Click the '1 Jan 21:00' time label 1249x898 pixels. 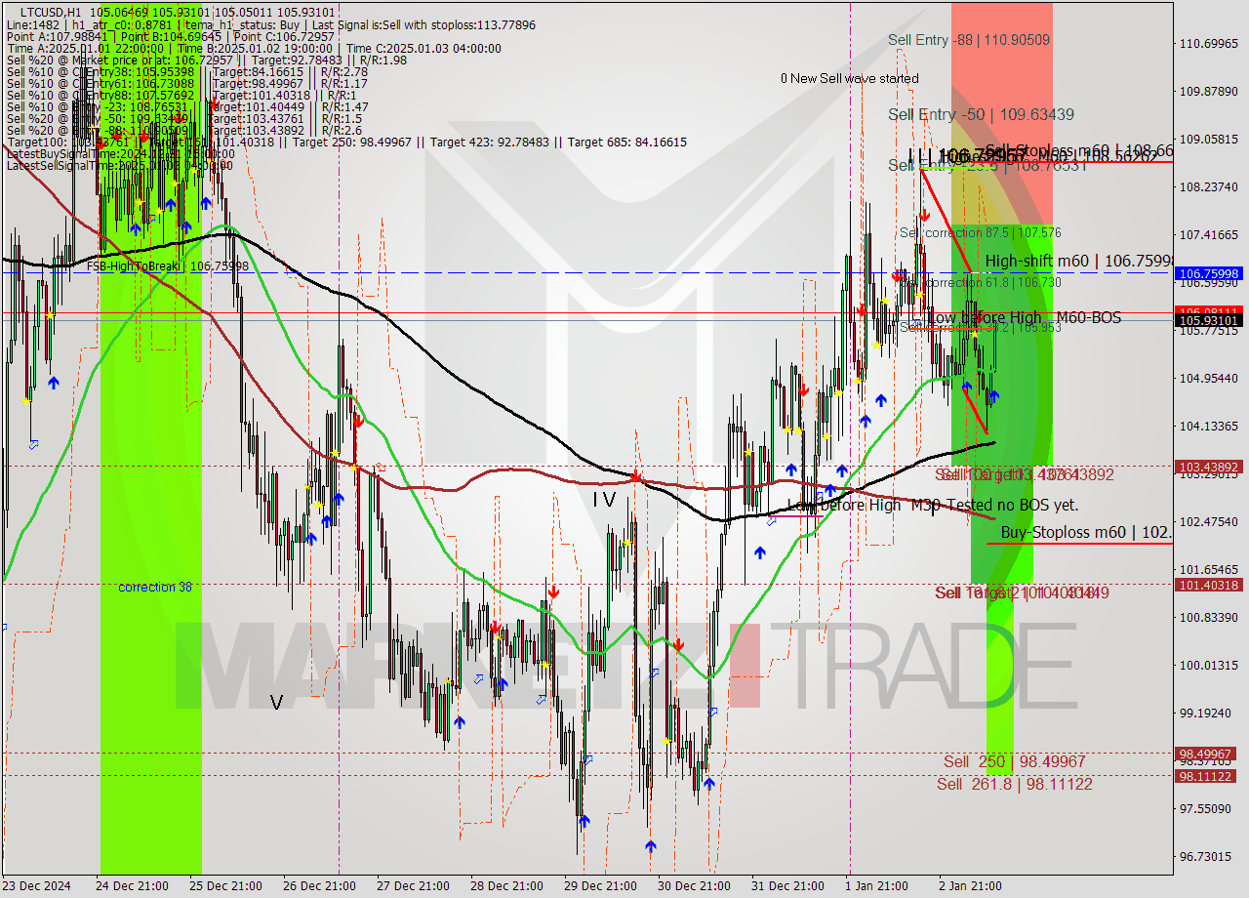[x=878, y=885]
